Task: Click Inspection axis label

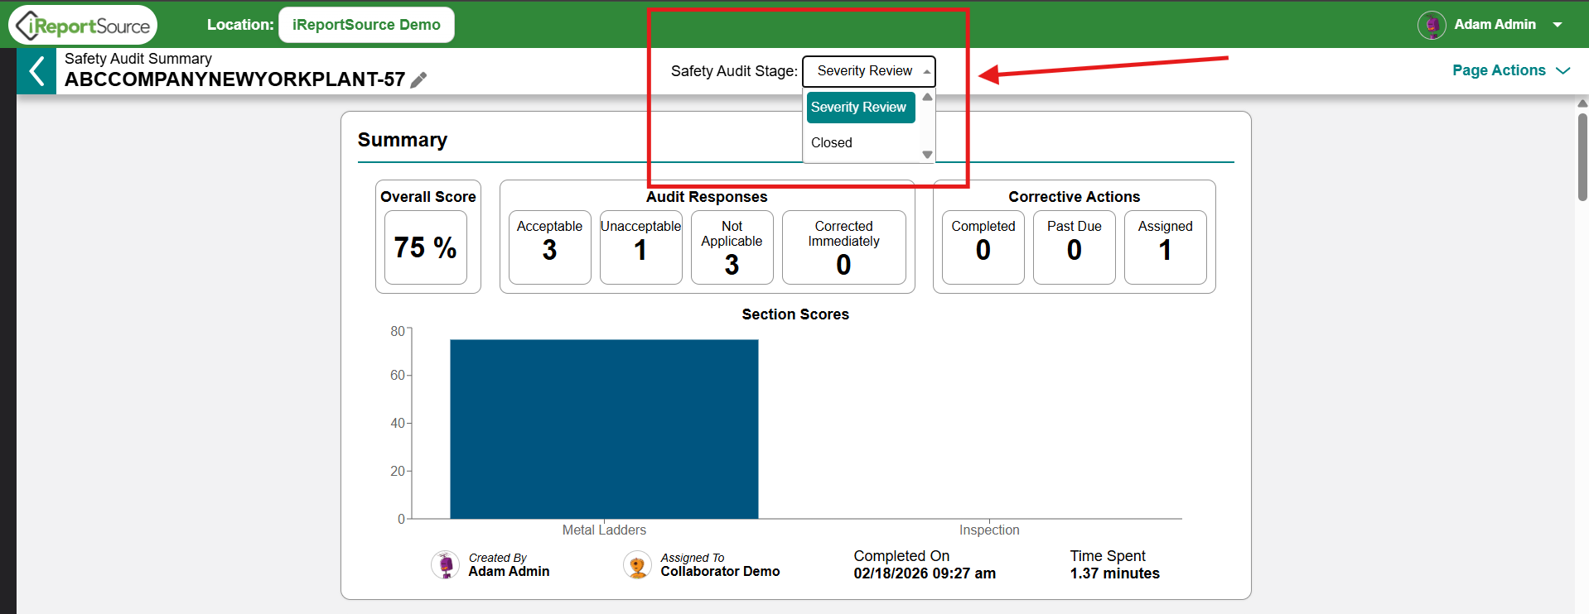Action: [x=989, y=530]
